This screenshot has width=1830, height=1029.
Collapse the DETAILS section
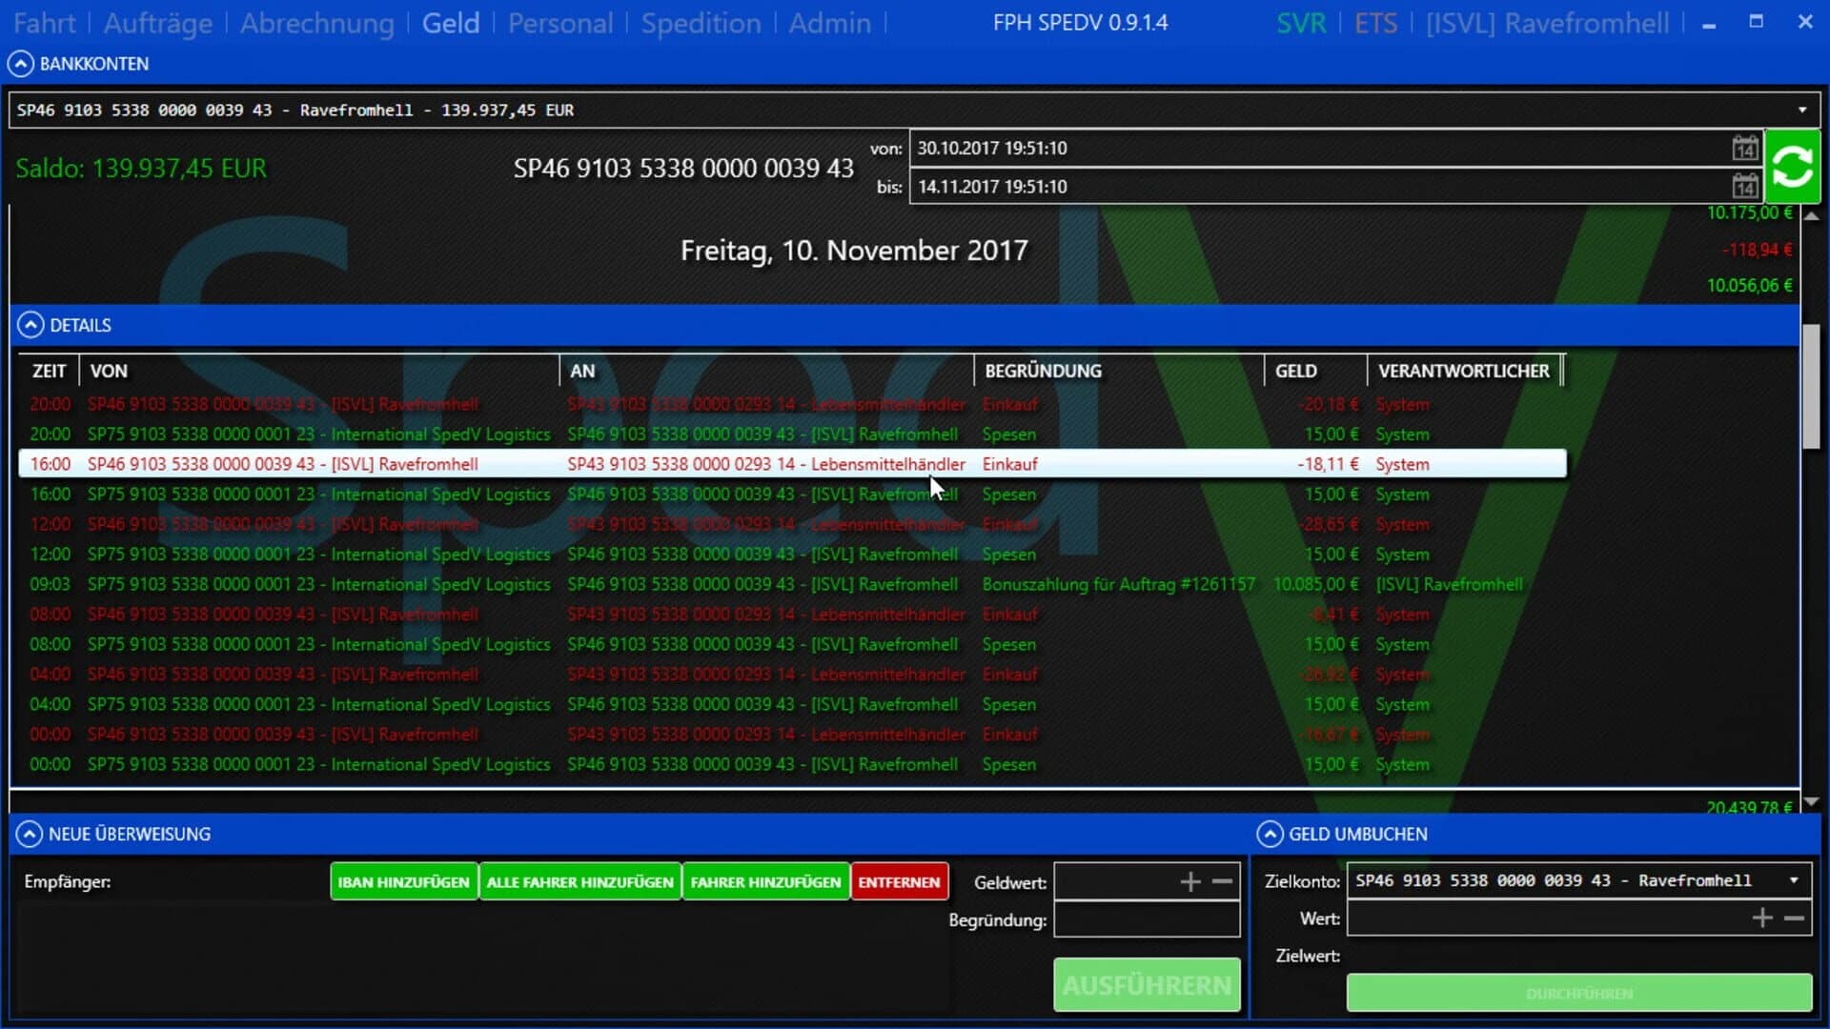click(32, 325)
